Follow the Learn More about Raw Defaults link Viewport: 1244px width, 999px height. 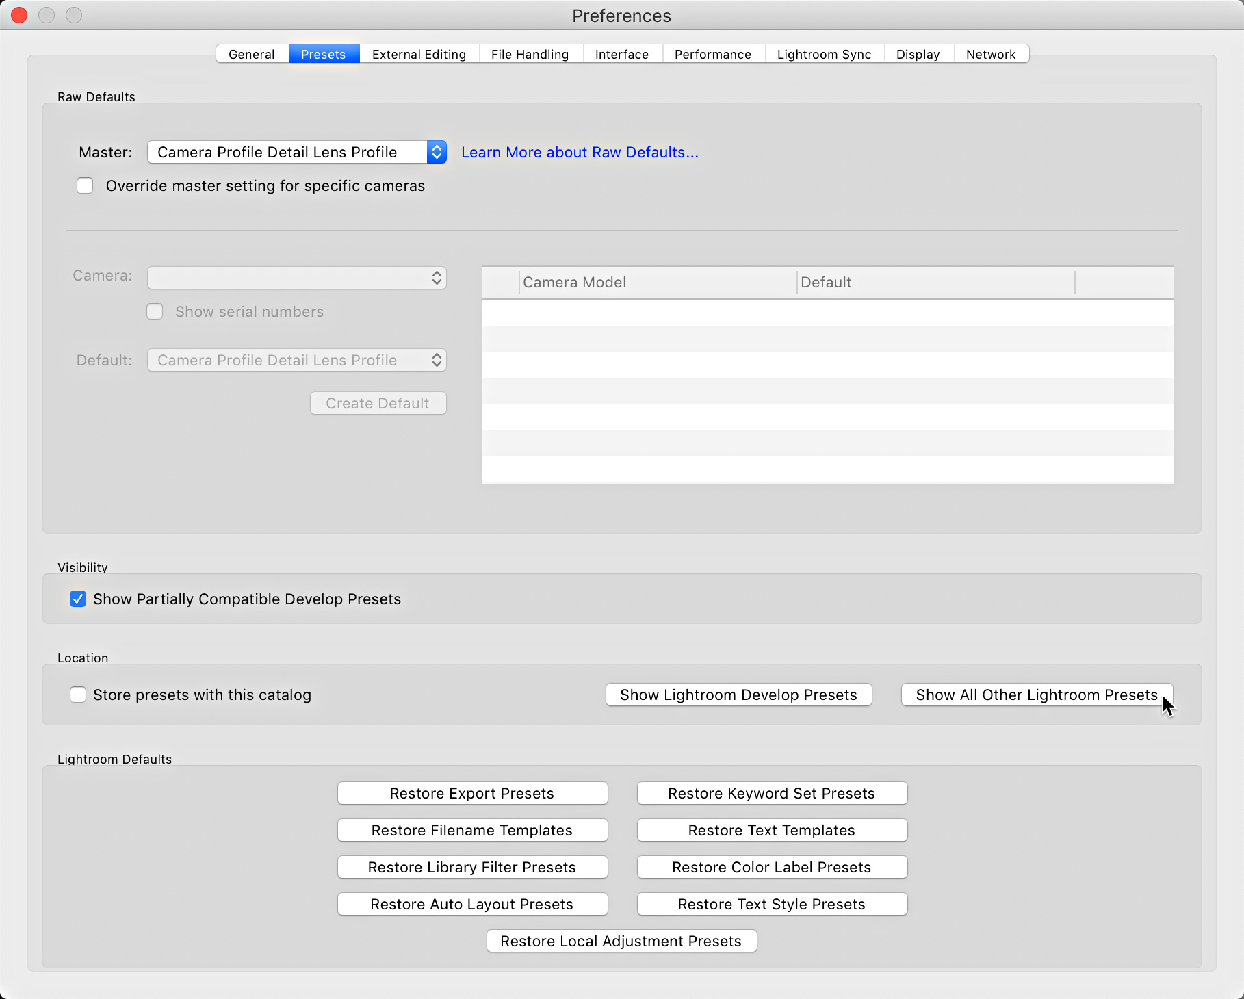(x=580, y=152)
